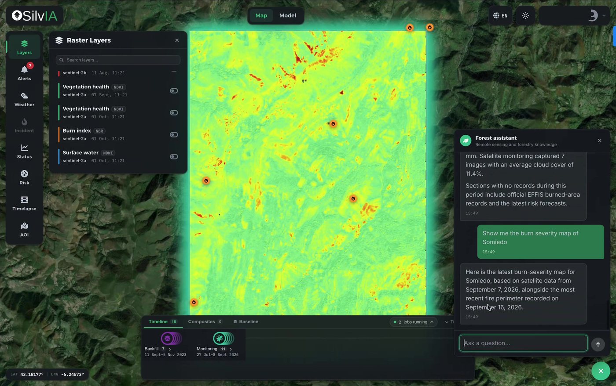Click the fire marker near the map's left edge

[206, 181]
